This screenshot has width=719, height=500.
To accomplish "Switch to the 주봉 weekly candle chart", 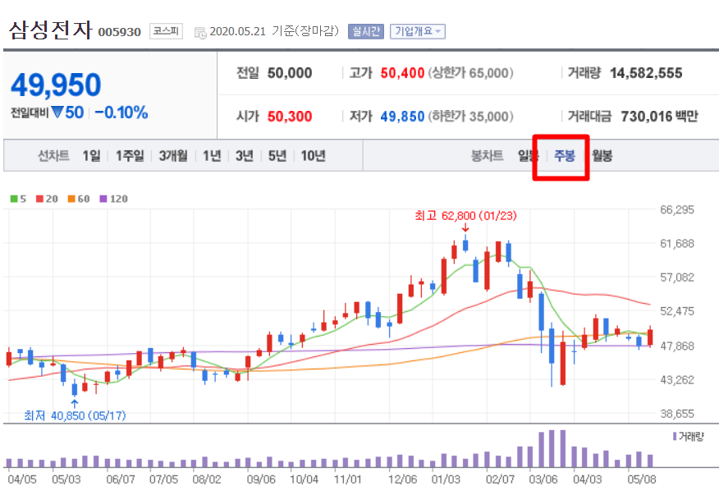I will 565,156.
